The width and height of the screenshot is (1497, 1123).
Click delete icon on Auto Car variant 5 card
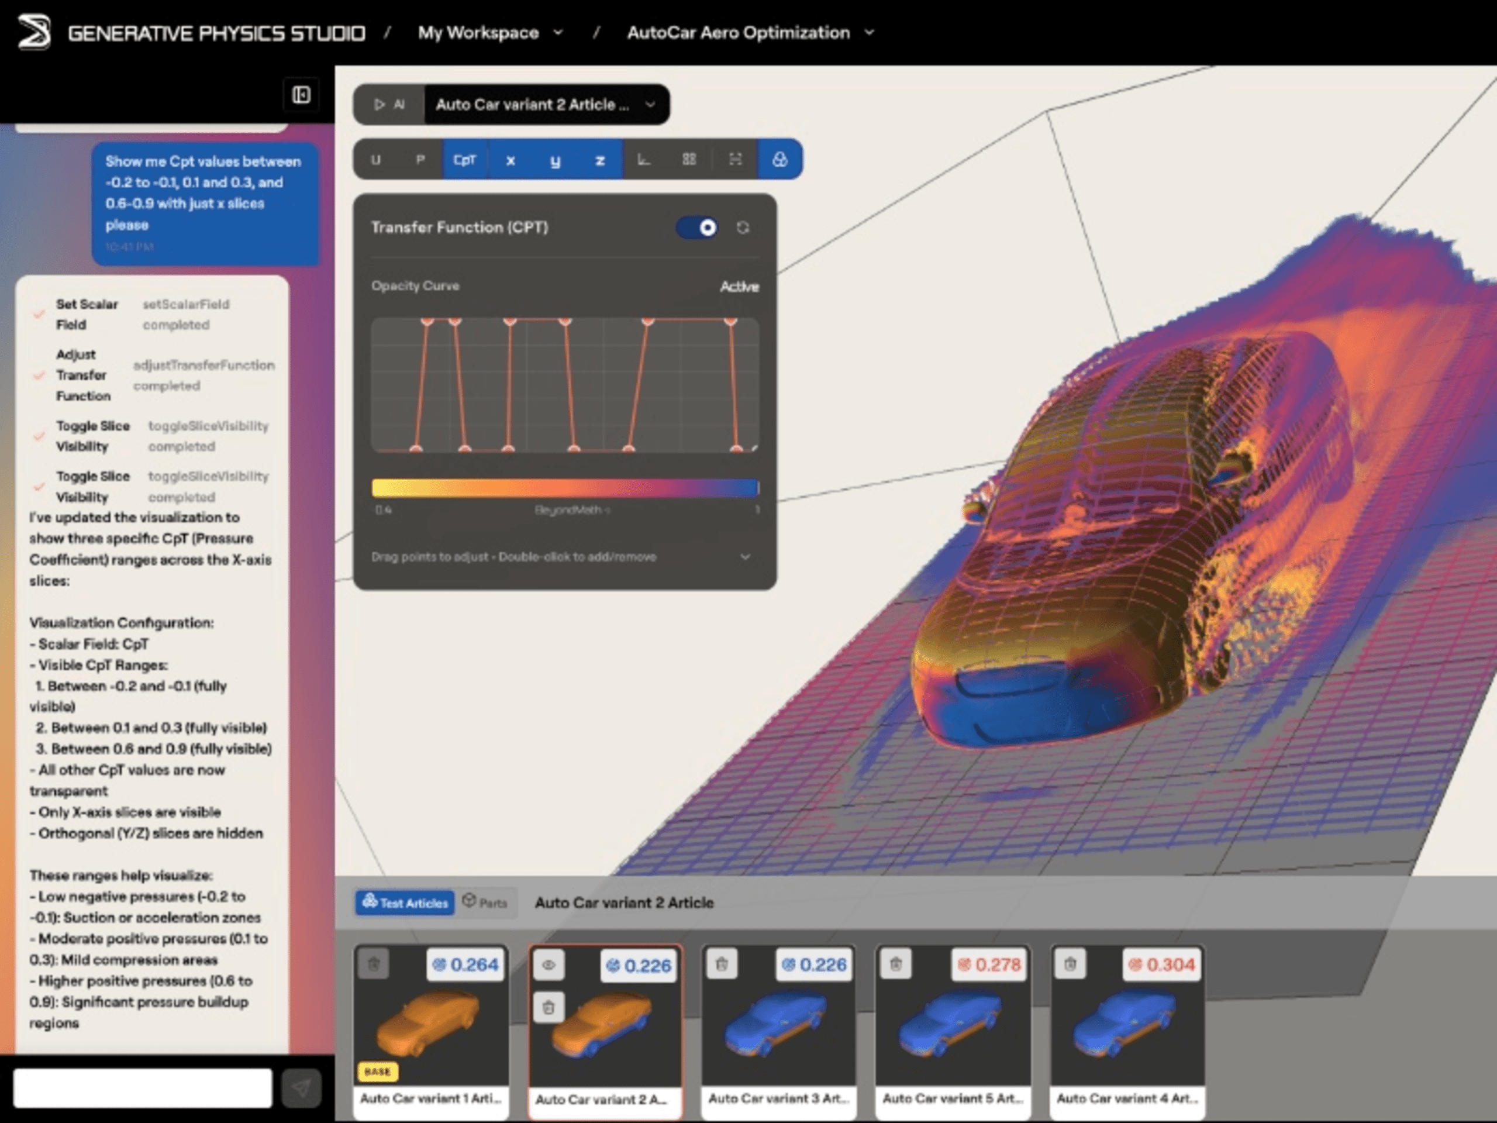[x=896, y=964]
